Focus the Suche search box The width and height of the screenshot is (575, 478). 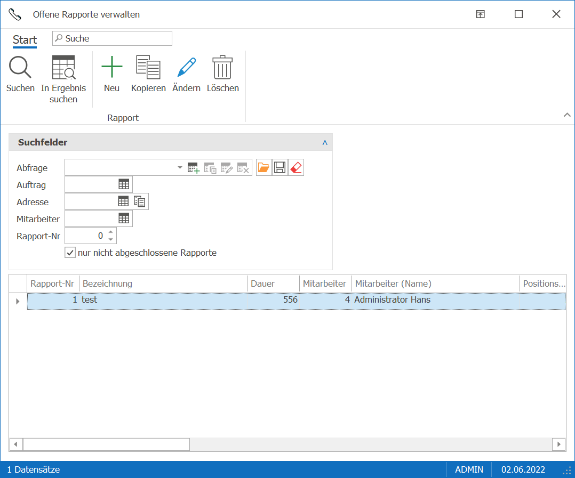pos(112,38)
